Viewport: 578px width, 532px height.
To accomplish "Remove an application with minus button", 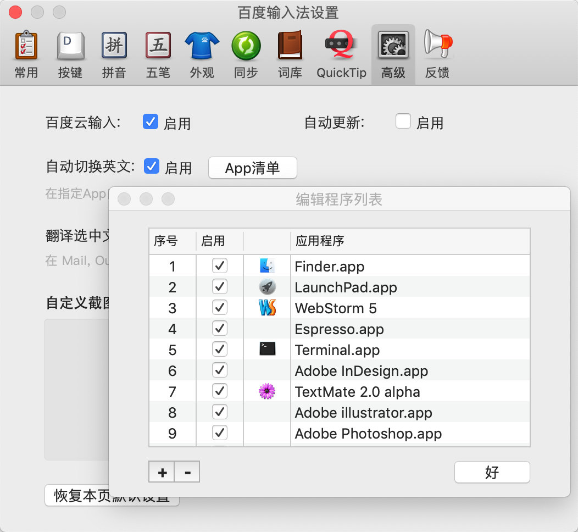I will [187, 472].
